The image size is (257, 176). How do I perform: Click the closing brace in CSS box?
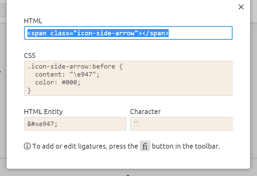coord(29,91)
